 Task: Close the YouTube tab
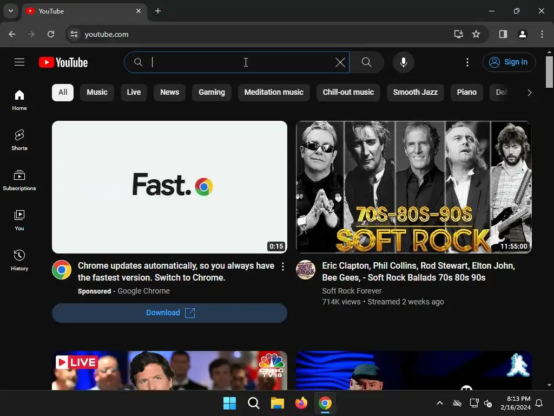coord(138,11)
